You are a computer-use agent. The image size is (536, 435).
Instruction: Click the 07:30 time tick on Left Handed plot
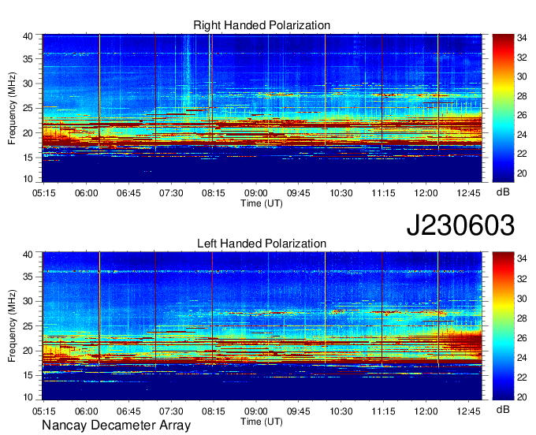(171, 411)
